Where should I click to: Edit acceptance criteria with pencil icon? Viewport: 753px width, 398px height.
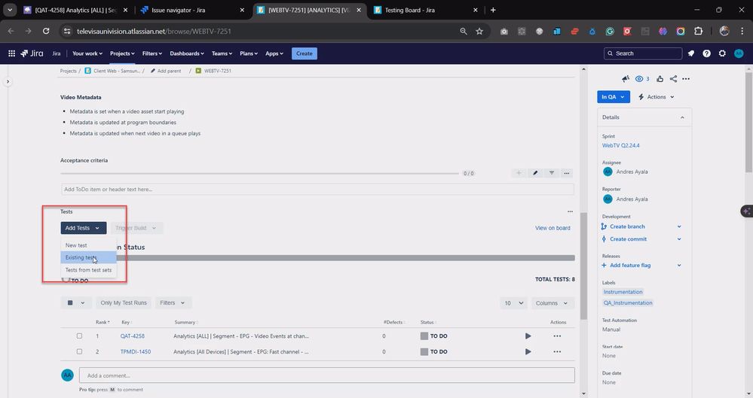point(535,173)
